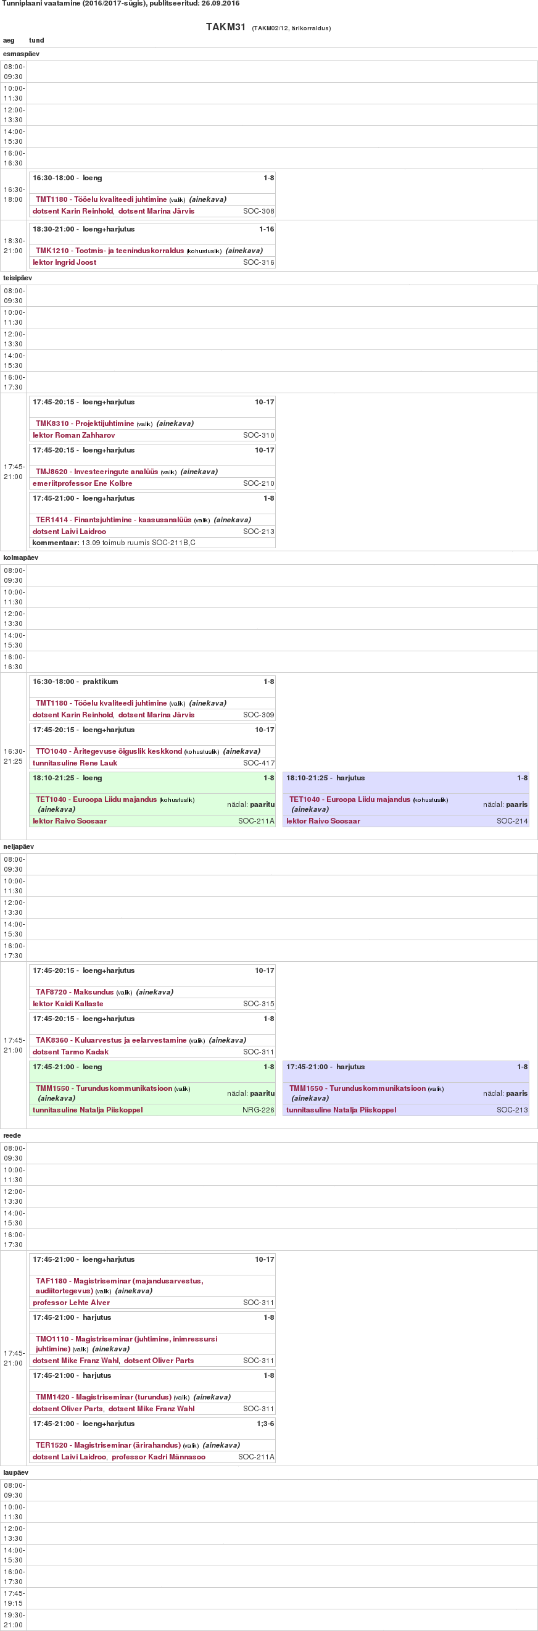The width and height of the screenshot is (538, 1631).
Task: View lektor Roman Zahharov's page
Action: 74,435
